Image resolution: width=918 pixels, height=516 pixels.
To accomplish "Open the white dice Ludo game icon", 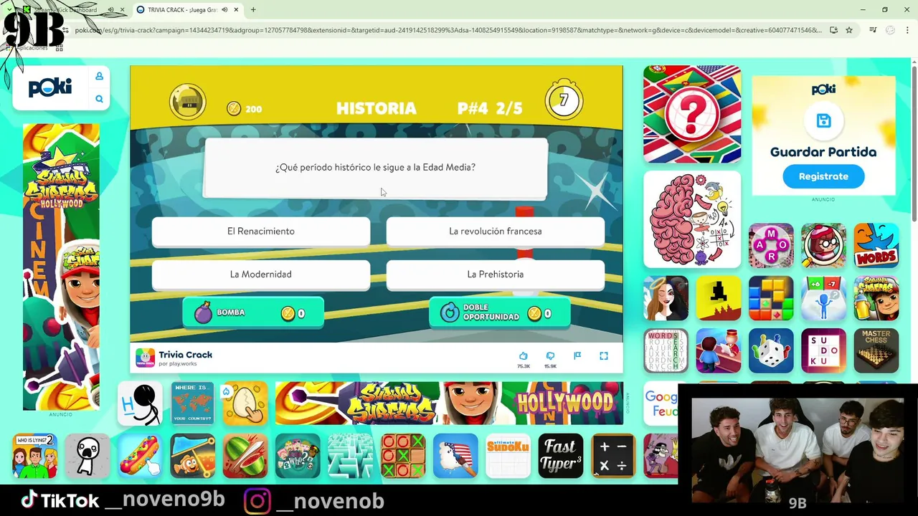I will tap(771, 350).
